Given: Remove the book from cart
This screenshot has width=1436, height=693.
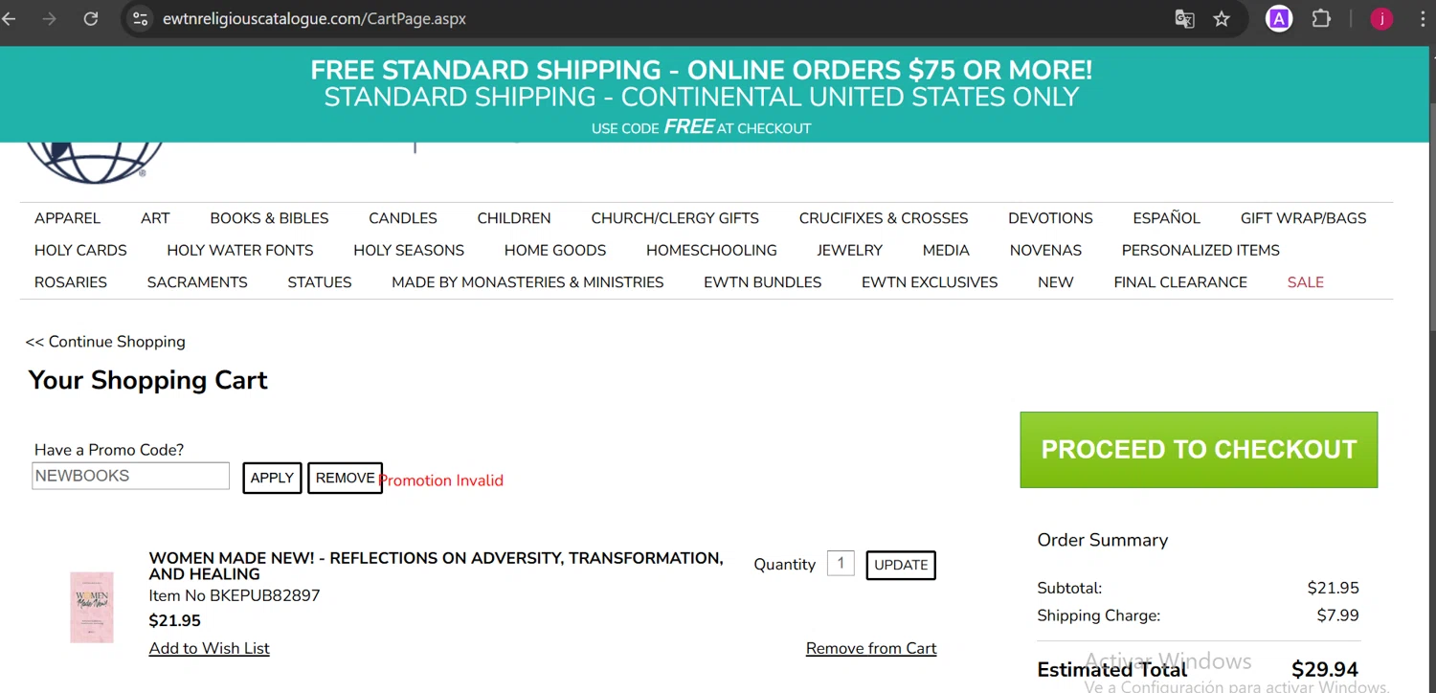Looking at the screenshot, I should coord(871,648).
